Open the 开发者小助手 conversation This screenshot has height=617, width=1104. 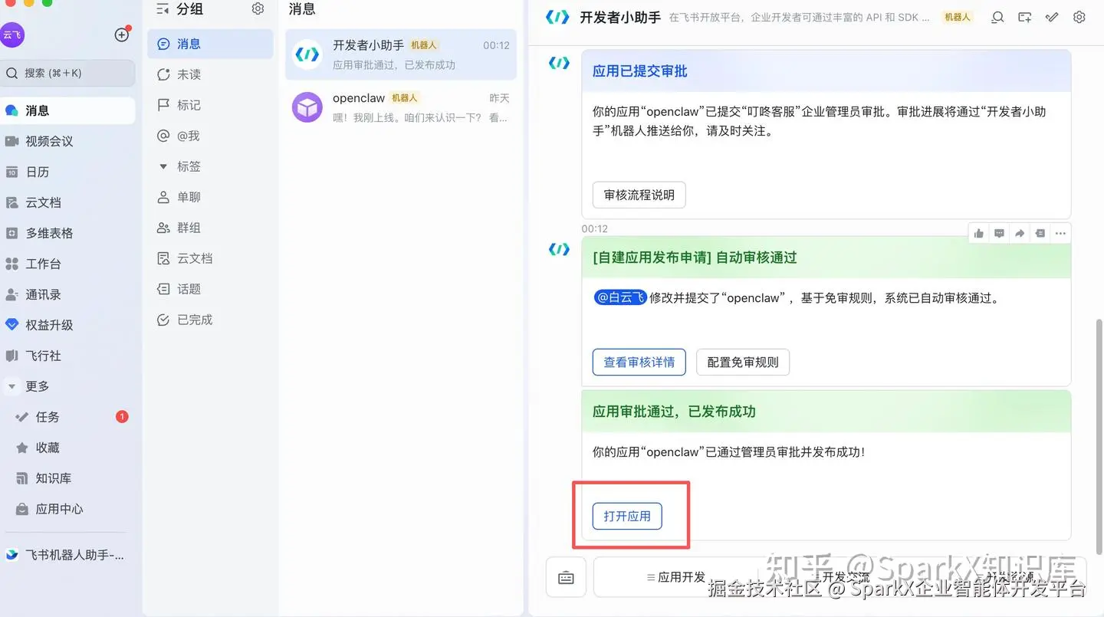tap(401, 54)
